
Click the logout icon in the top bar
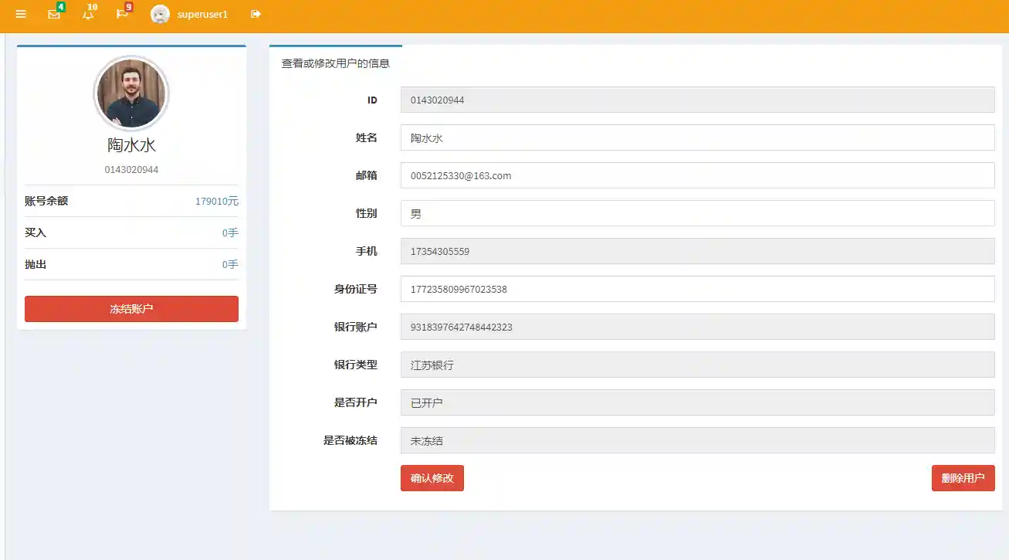coord(255,13)
